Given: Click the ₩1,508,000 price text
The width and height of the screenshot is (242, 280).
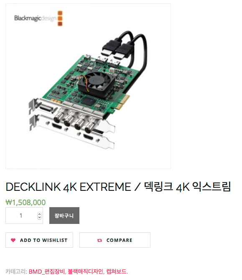Looking at the screenshot, I should tap(25, 202).
